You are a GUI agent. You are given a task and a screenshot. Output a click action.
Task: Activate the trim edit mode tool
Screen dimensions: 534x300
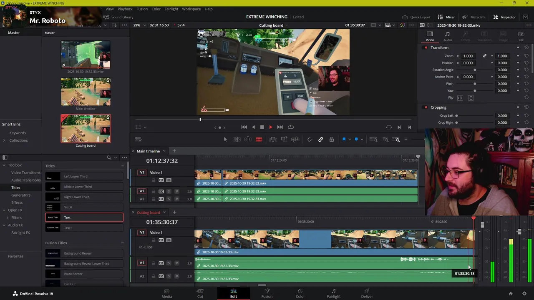click(237, 140)
